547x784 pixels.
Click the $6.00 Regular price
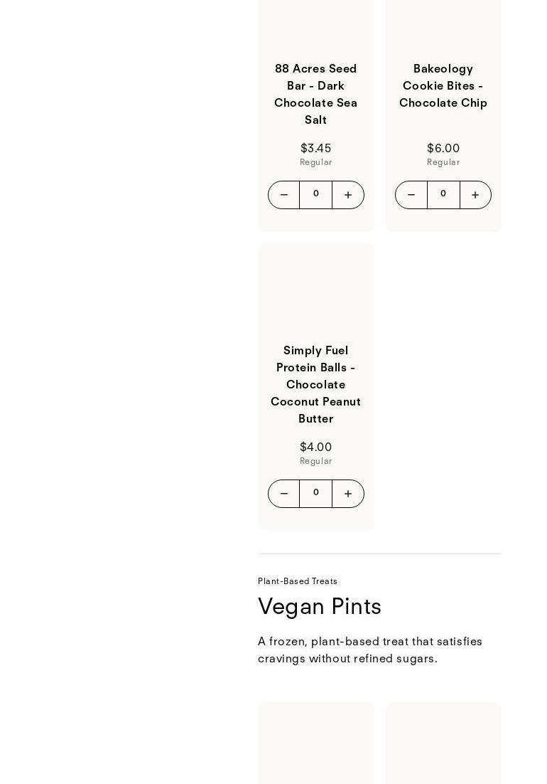[x=443, y=154]
